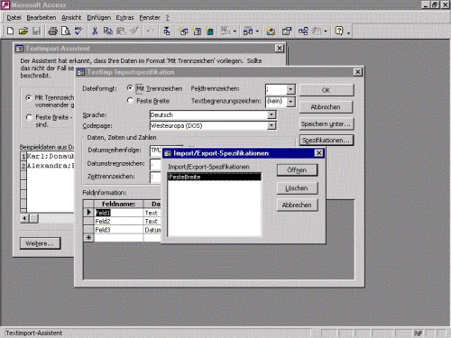Screen dimensions: 451x338
Task: Open the New Object dropdown arrow
Action: 326,31
